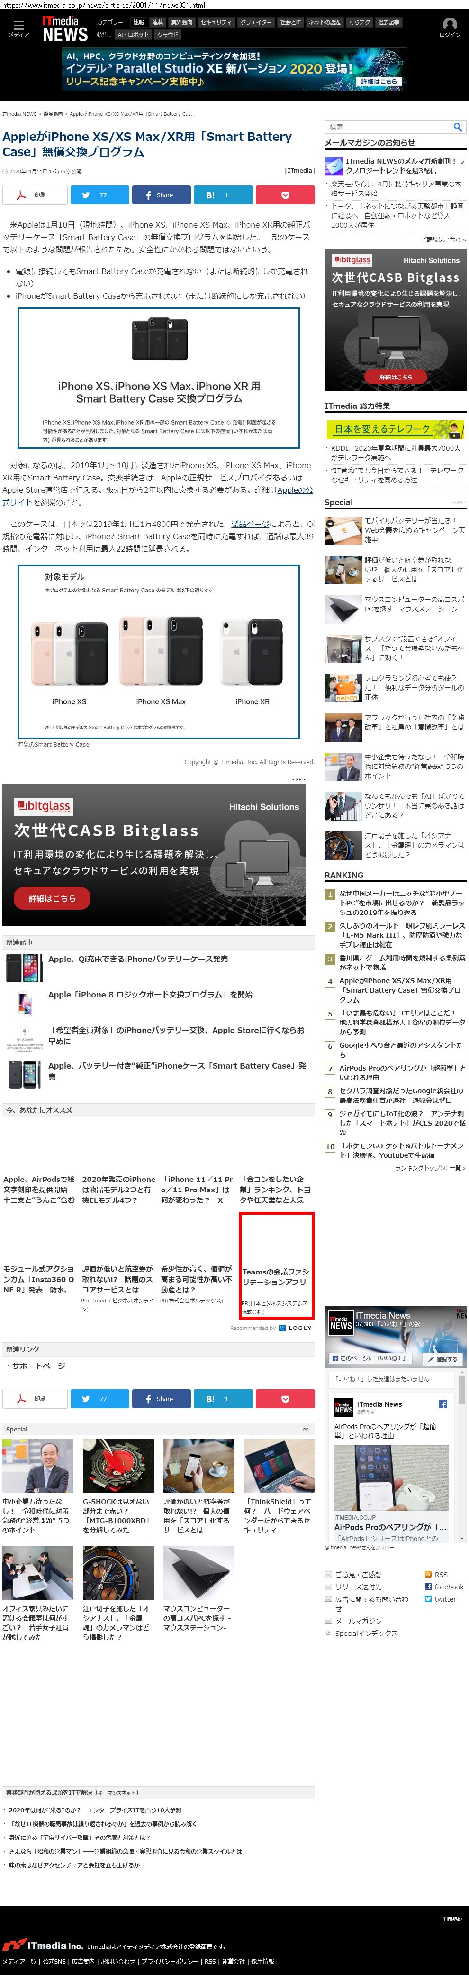Click the Facebook logo in the ITmedia News post
The width and height of the screenshot is (469, 1975).
[x=442, y=1404]
